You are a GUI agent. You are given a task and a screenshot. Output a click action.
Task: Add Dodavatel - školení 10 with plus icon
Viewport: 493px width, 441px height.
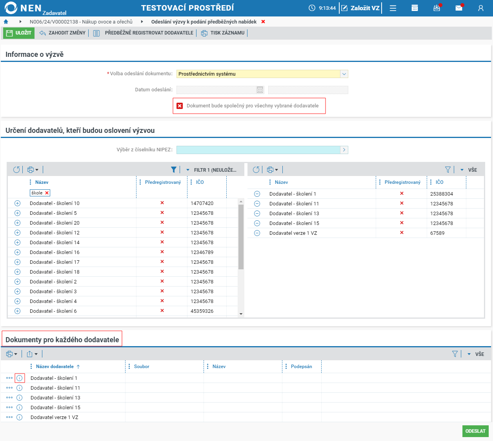[17, 203]
